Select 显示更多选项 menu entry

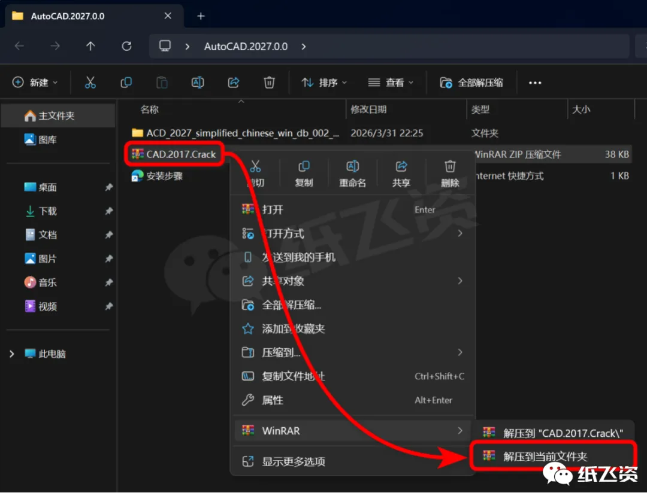coord(353,461)
